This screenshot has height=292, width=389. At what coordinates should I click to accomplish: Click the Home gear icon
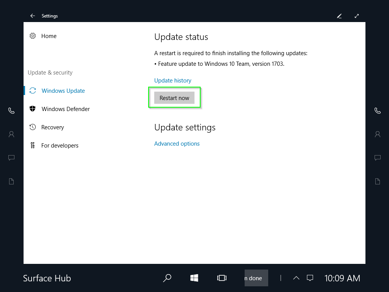click(x=33, y=36)
